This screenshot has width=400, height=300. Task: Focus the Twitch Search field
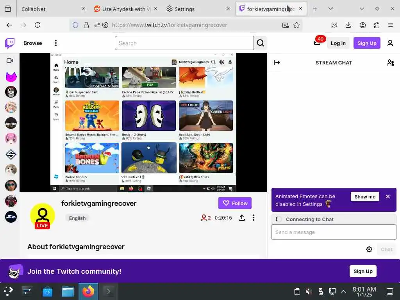tap(184, 43)
